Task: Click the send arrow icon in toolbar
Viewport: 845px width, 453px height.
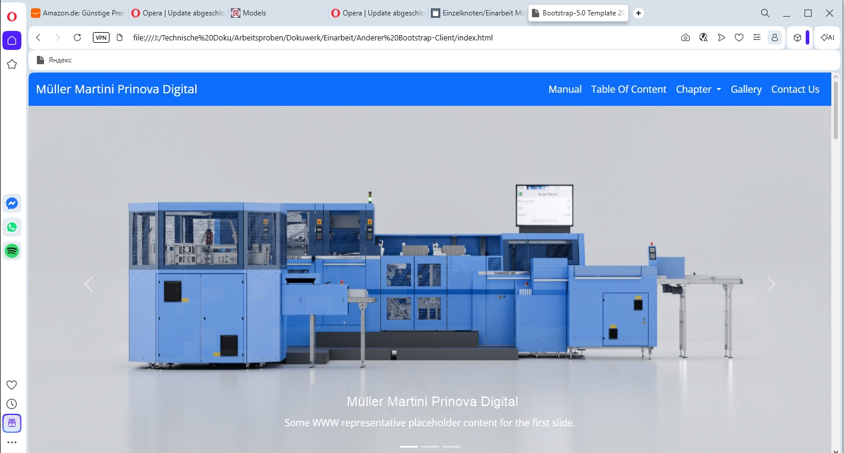Action: tap(721, 37)
